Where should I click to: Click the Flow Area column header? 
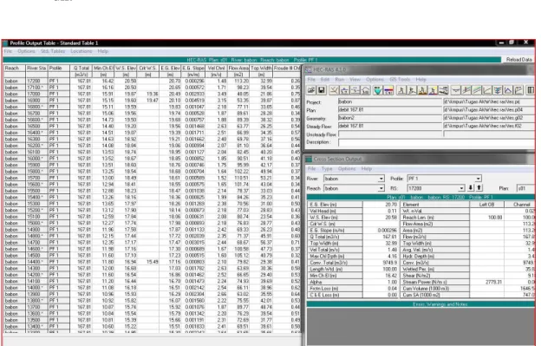click(x=238, y=68)
